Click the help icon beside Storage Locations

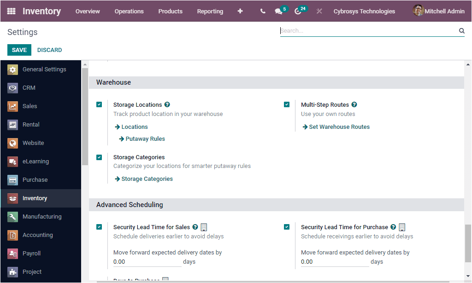coord(167,104)
